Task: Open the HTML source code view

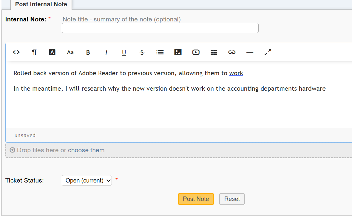Action: [16, 52]
